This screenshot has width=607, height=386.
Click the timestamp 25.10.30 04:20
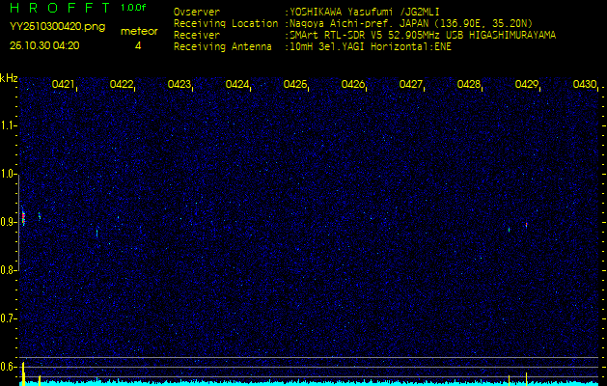(44, 45)
